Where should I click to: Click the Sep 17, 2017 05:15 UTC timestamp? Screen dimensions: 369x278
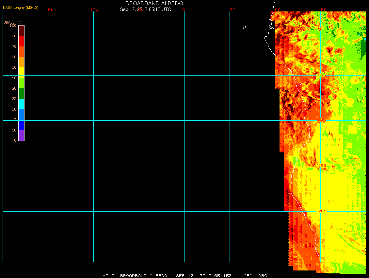click(145, 9)
